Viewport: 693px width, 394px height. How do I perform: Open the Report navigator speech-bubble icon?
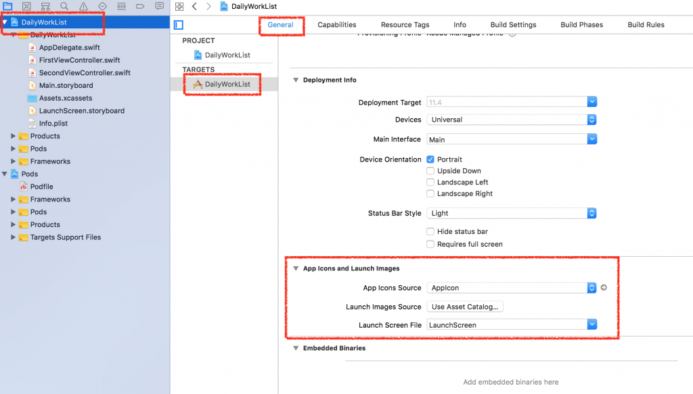click(159, 6)
